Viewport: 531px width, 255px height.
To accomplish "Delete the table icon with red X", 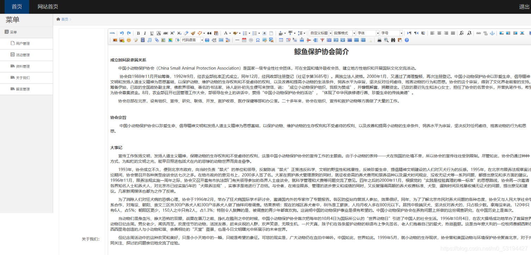I will pos(288,40).
